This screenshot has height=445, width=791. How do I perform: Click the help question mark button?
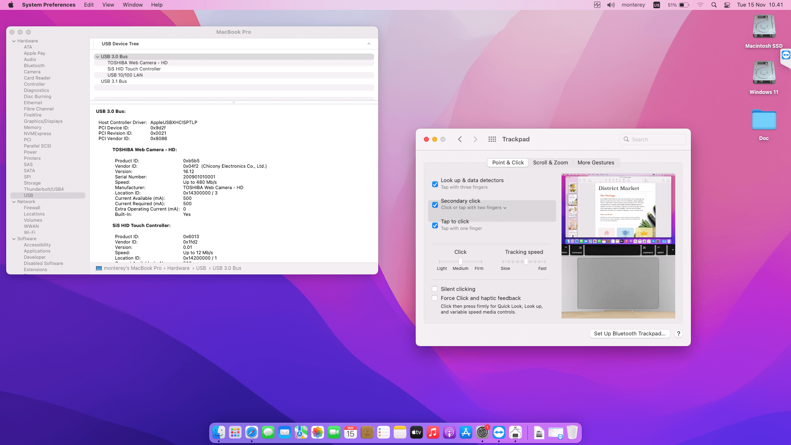679,334
